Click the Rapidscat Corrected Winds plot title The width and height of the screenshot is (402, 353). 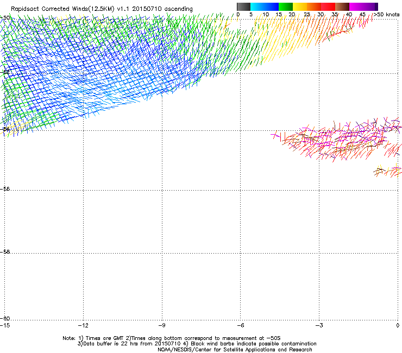(x=102, y=9)
